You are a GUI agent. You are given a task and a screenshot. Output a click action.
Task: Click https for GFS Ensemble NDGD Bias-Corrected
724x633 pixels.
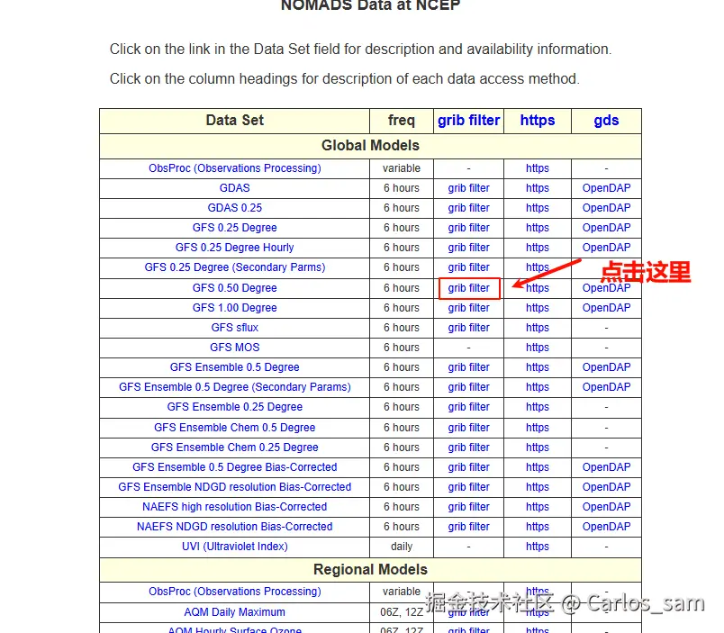click(x=538, y=487)
